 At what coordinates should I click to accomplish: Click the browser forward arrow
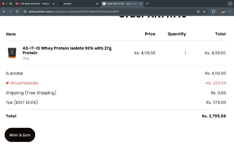click(11, 11)
